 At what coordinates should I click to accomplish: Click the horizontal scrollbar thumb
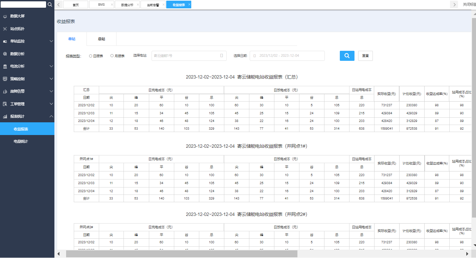tap(182, 254)
